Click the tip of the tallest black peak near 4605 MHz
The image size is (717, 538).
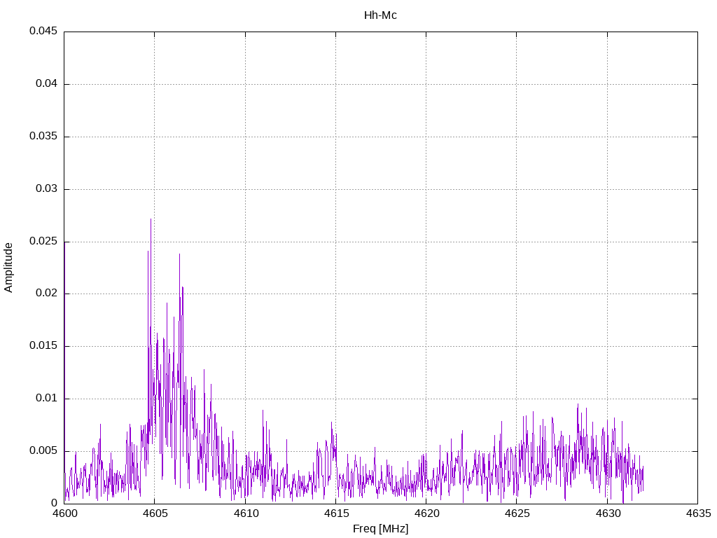(x=151, y=219)
